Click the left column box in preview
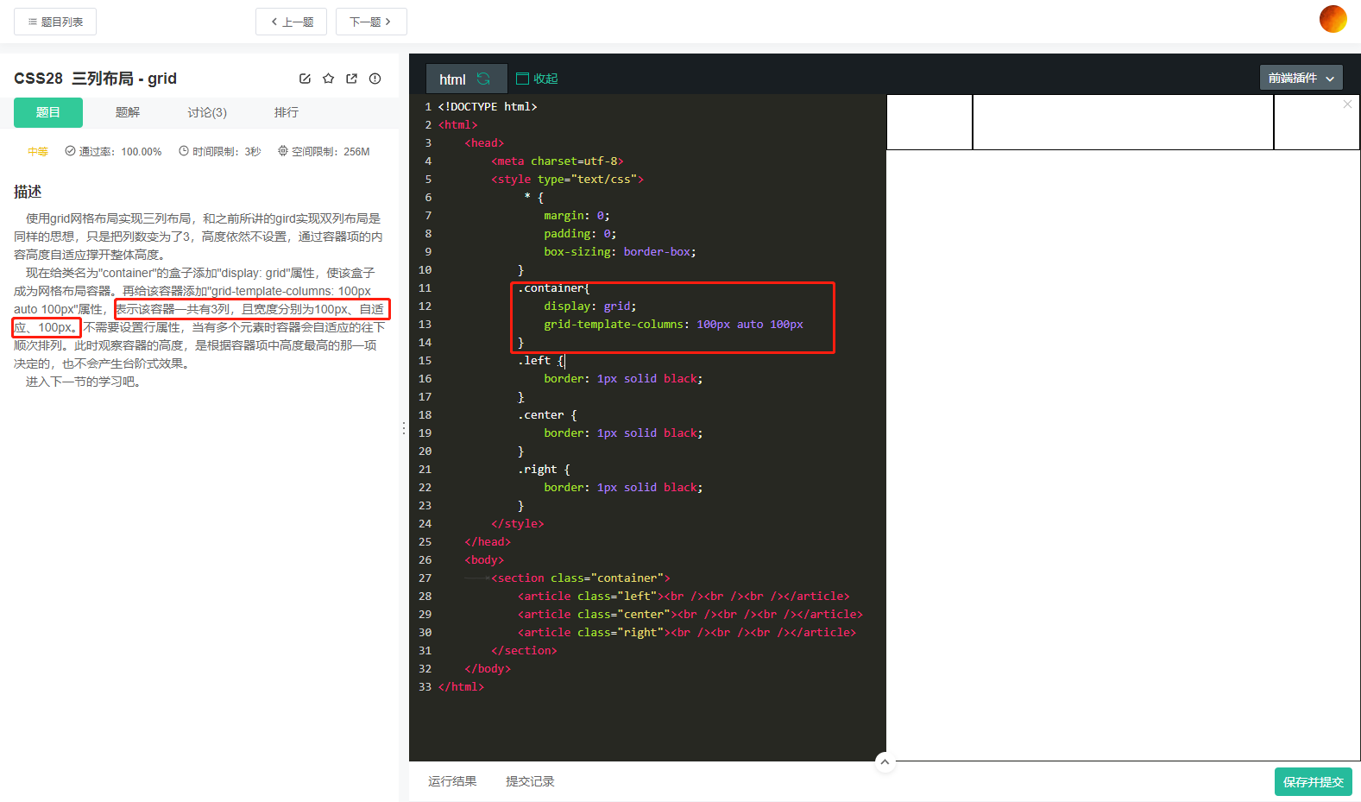Viewport: 1361px width, 802px height. tap(929, 122)
